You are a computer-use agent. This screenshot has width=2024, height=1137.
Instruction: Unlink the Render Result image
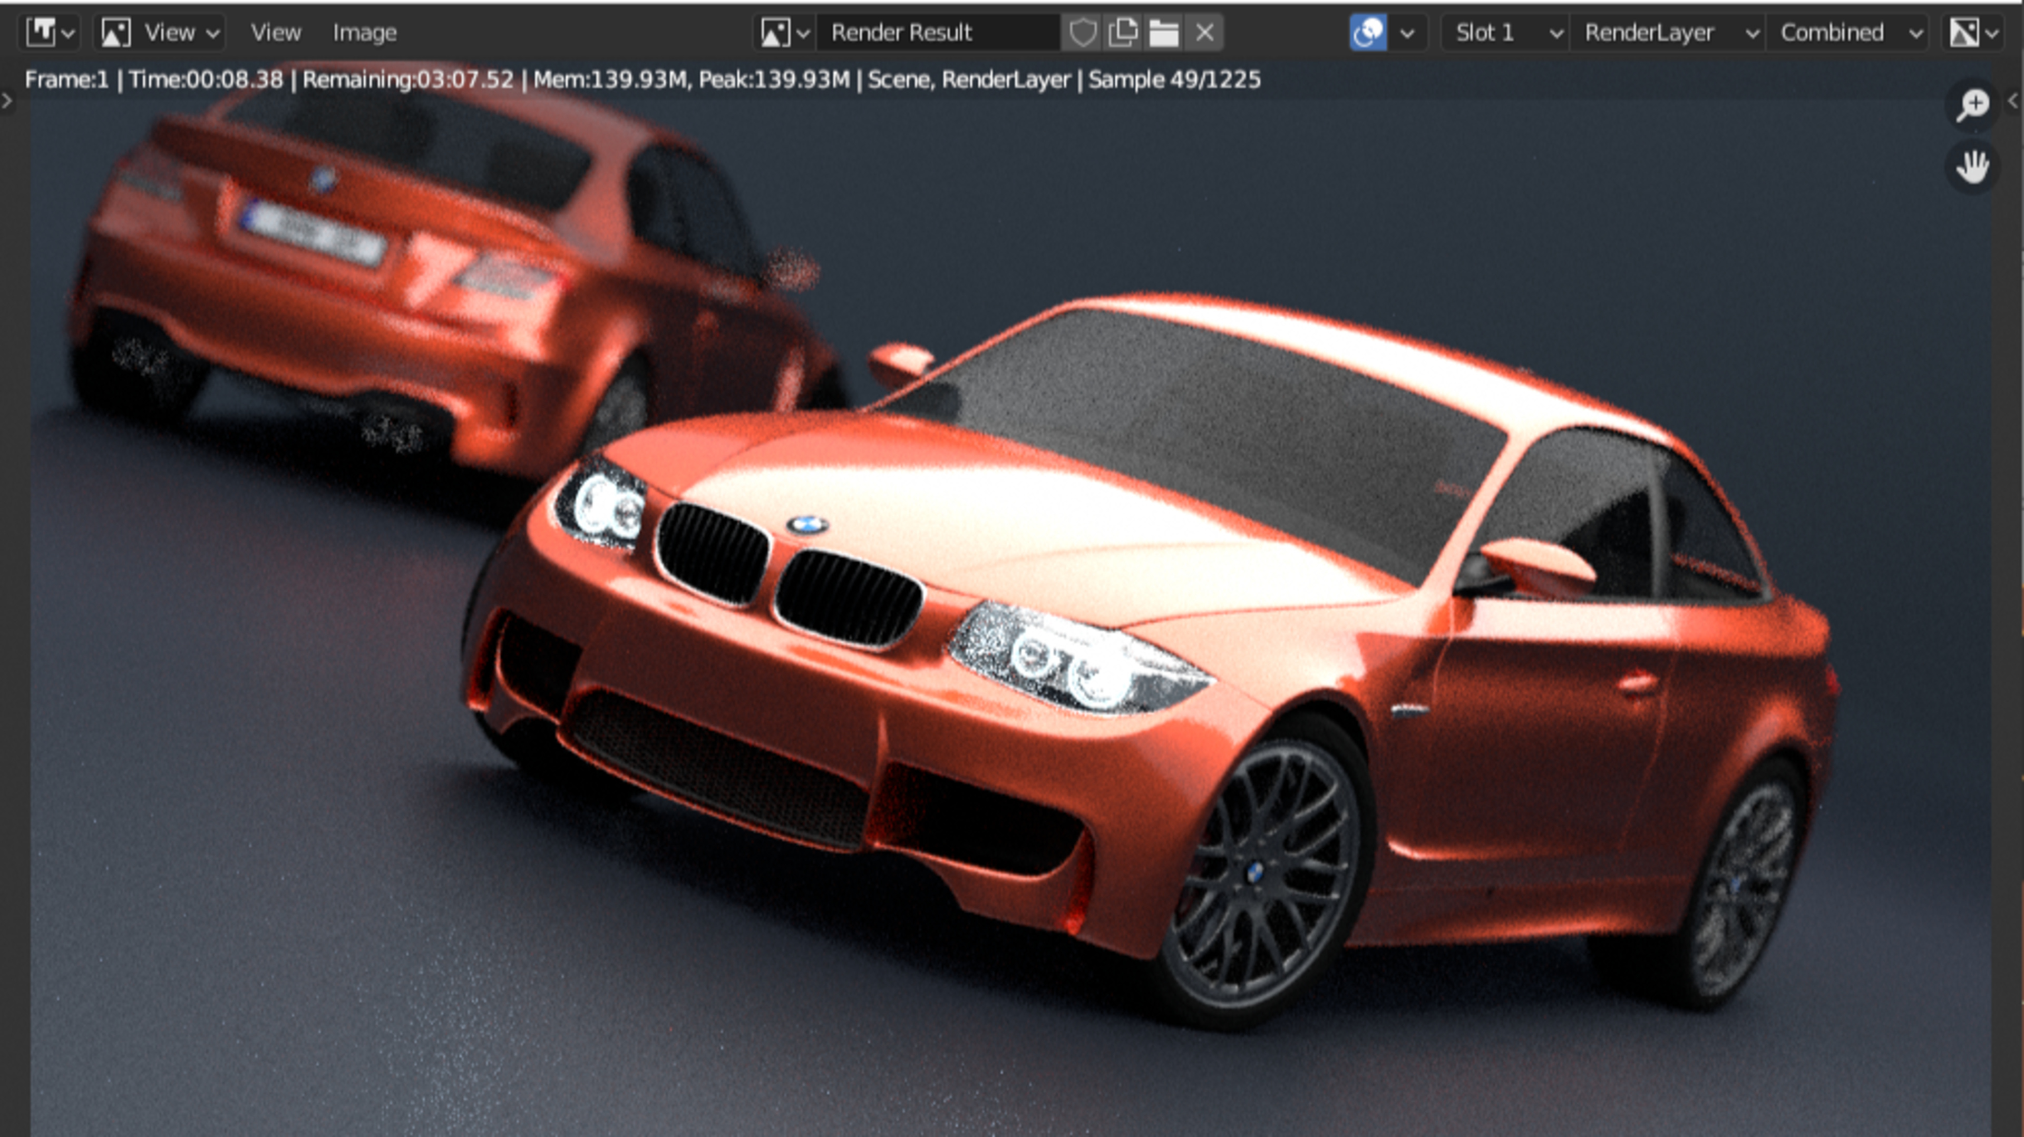(1204, 33)
